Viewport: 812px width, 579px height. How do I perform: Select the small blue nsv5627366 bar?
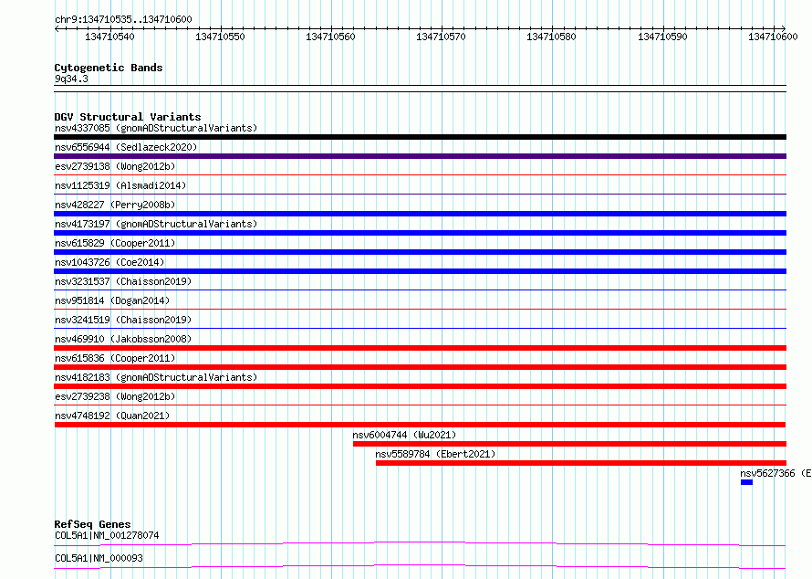746,482
